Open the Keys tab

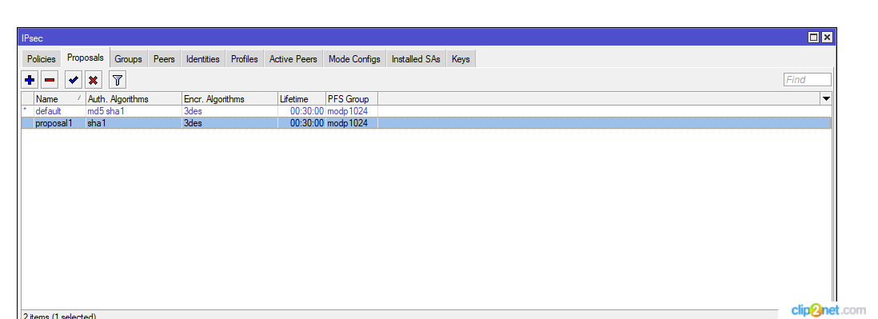coord(461,59)
